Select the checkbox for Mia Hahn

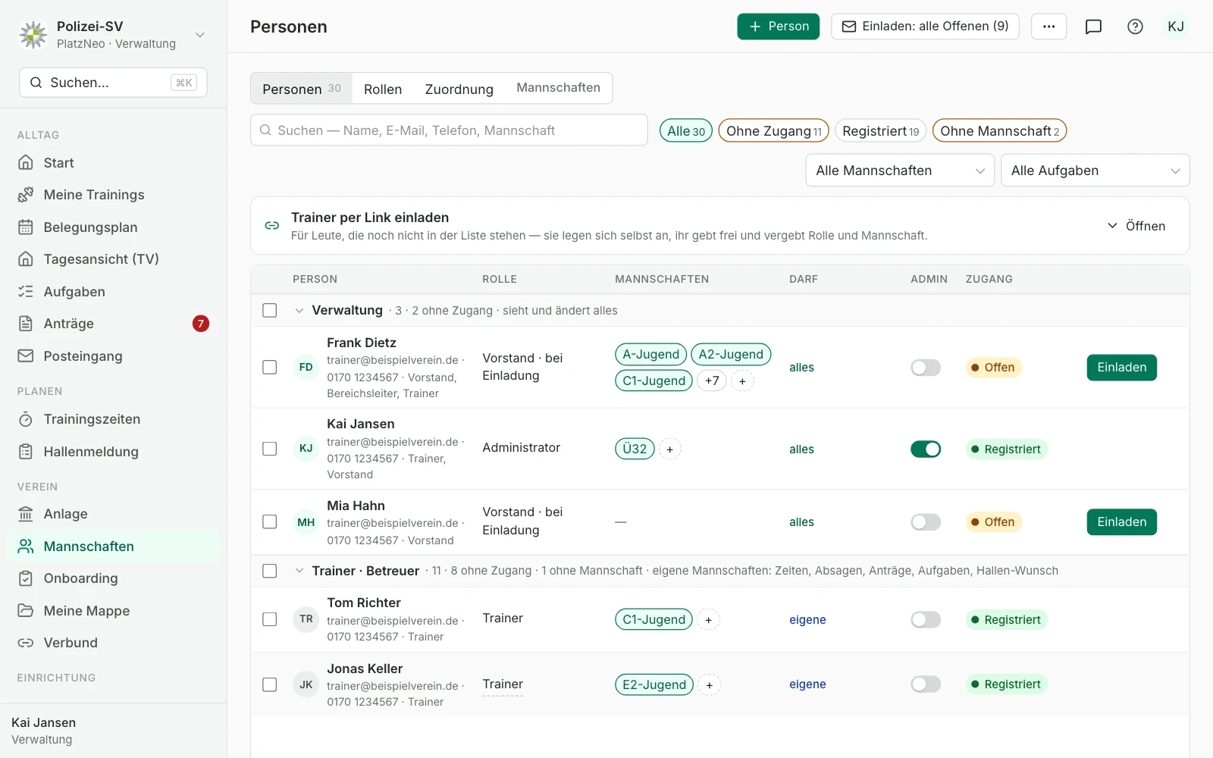coord(270,522)
